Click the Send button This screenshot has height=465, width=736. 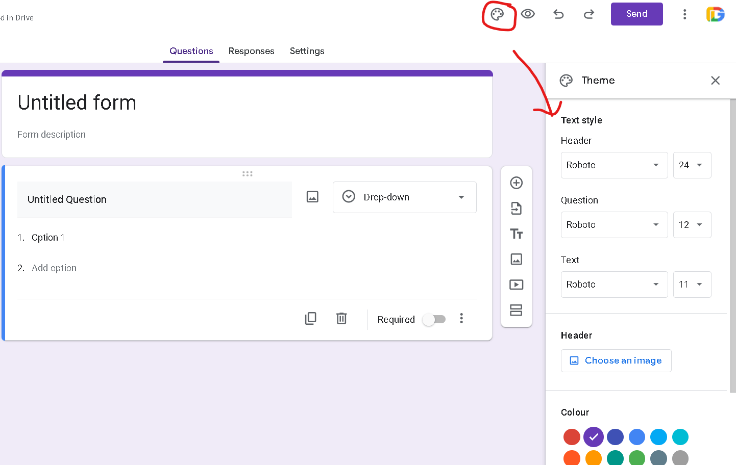click(636, 14)
